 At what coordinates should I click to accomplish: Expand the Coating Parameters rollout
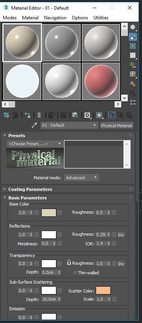click(x=5, y=189)
